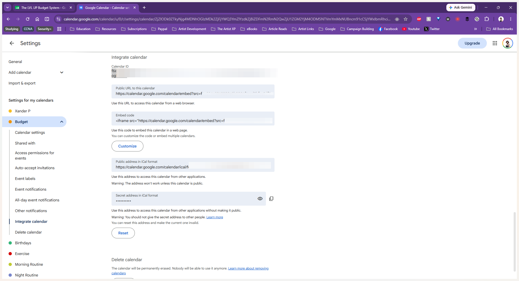Viewport: 519px width, 281px height.
Task: Click Ask Gemini button
Action: pyautogui.click(x=461, y=8)
